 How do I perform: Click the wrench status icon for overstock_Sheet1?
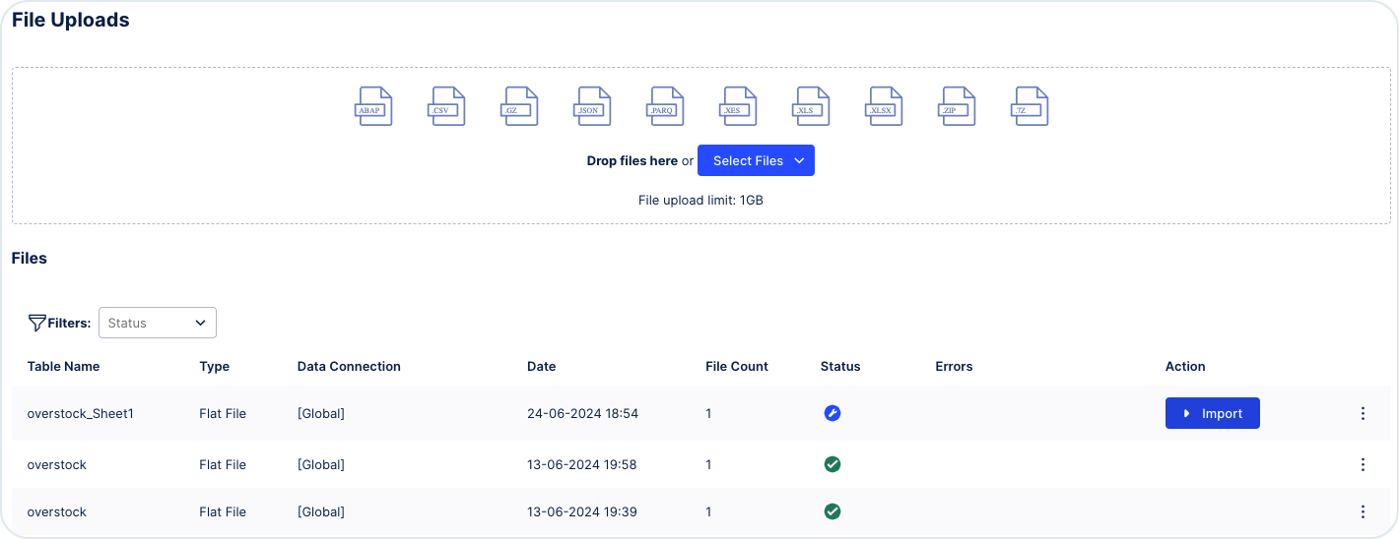coord(833,414)
